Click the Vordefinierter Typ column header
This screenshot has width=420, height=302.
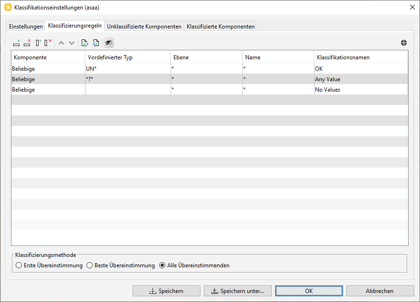(x=128, y=57)
